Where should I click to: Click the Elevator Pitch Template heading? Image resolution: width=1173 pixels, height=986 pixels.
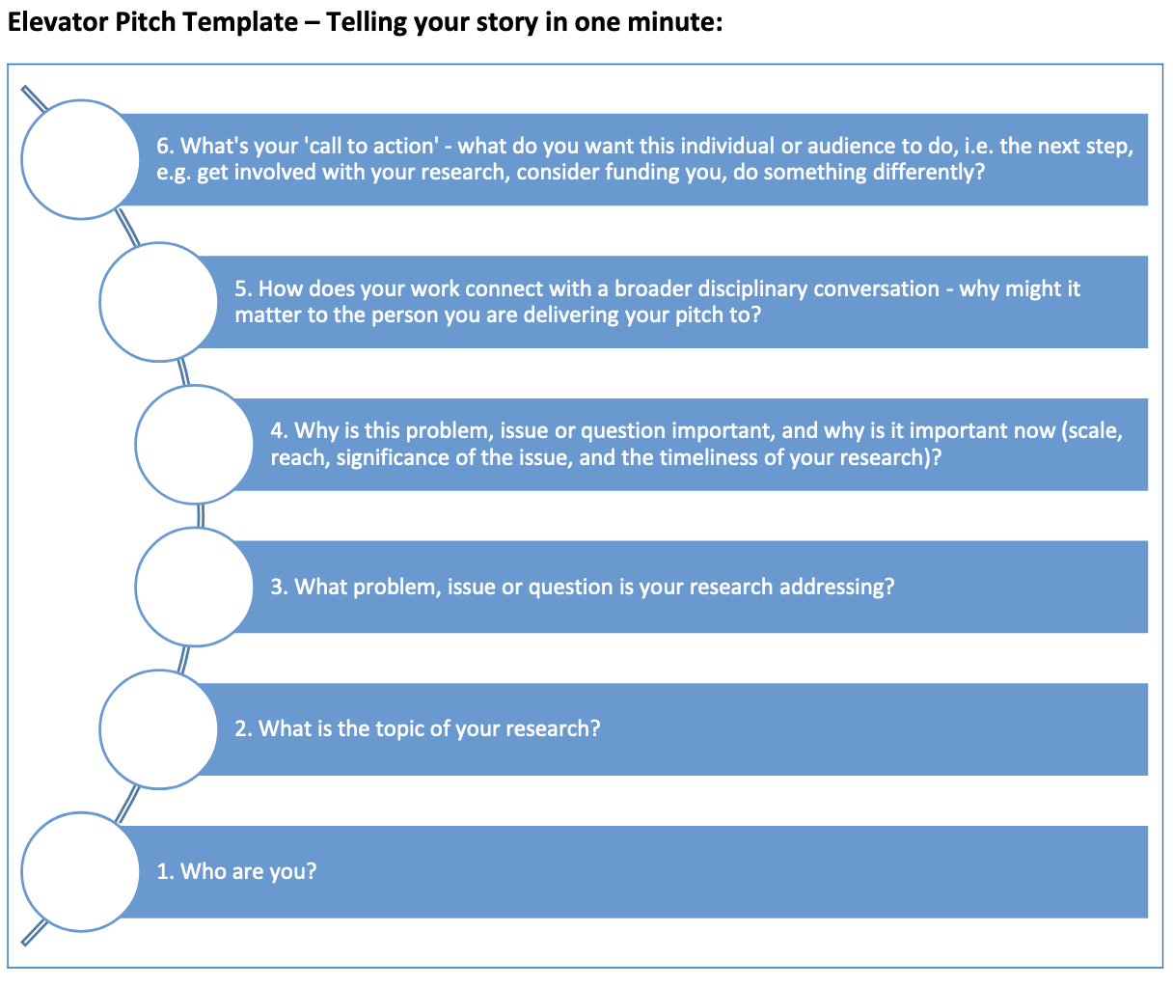tap(365, 21)
